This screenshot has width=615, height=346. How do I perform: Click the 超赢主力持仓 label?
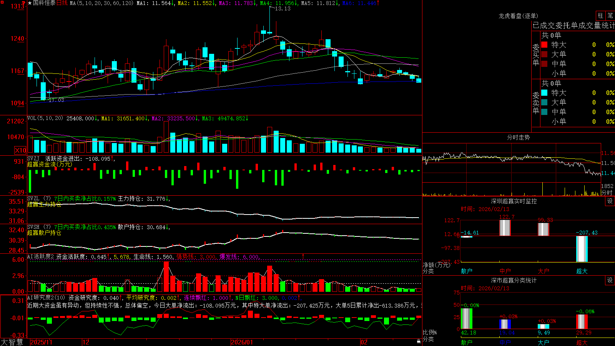click(x=44, y=205)
